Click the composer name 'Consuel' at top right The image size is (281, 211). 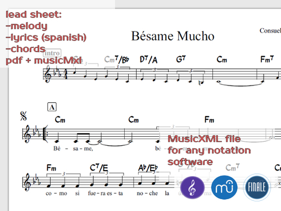(270, 30)
